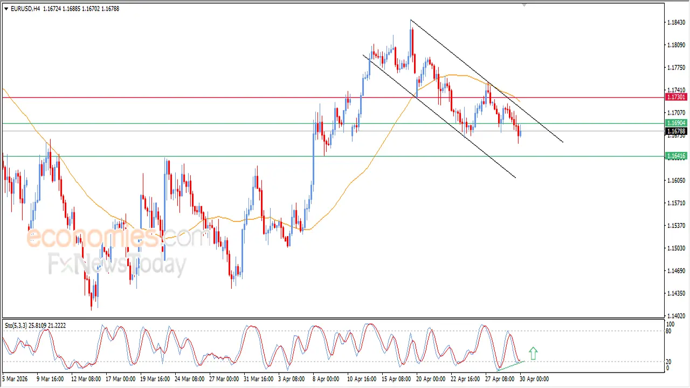Select the green trendline under stochastic
This screenshot has width=690, height=388.
[510, 366]
